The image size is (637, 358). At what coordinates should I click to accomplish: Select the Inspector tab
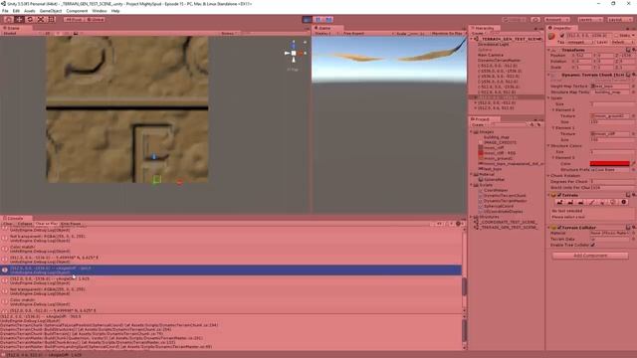[561, 28]
